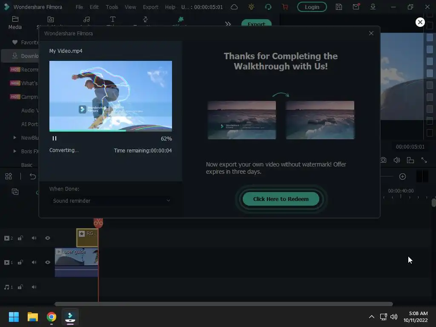Open the Tools menu
This screenshot has width=436, height=327.
112,7
